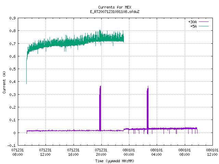Click the 0.6 y-axis tick label
Viewport: 219px width, 164px height.
click(12, 56)
